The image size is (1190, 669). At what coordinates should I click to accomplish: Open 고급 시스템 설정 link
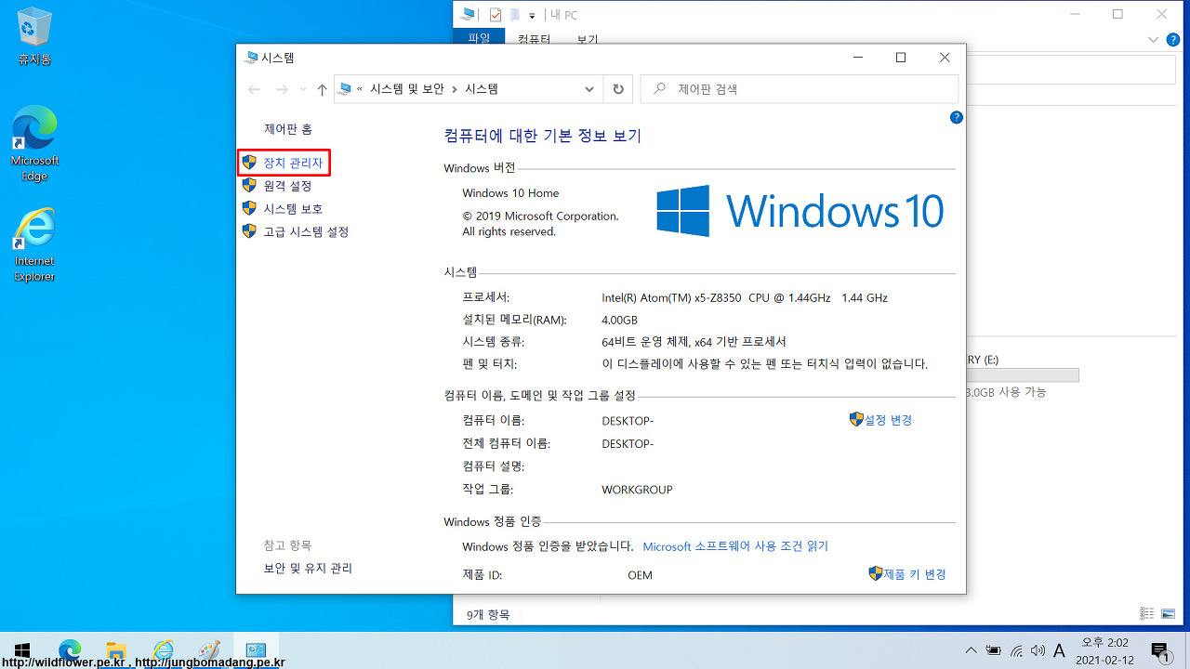306,231
